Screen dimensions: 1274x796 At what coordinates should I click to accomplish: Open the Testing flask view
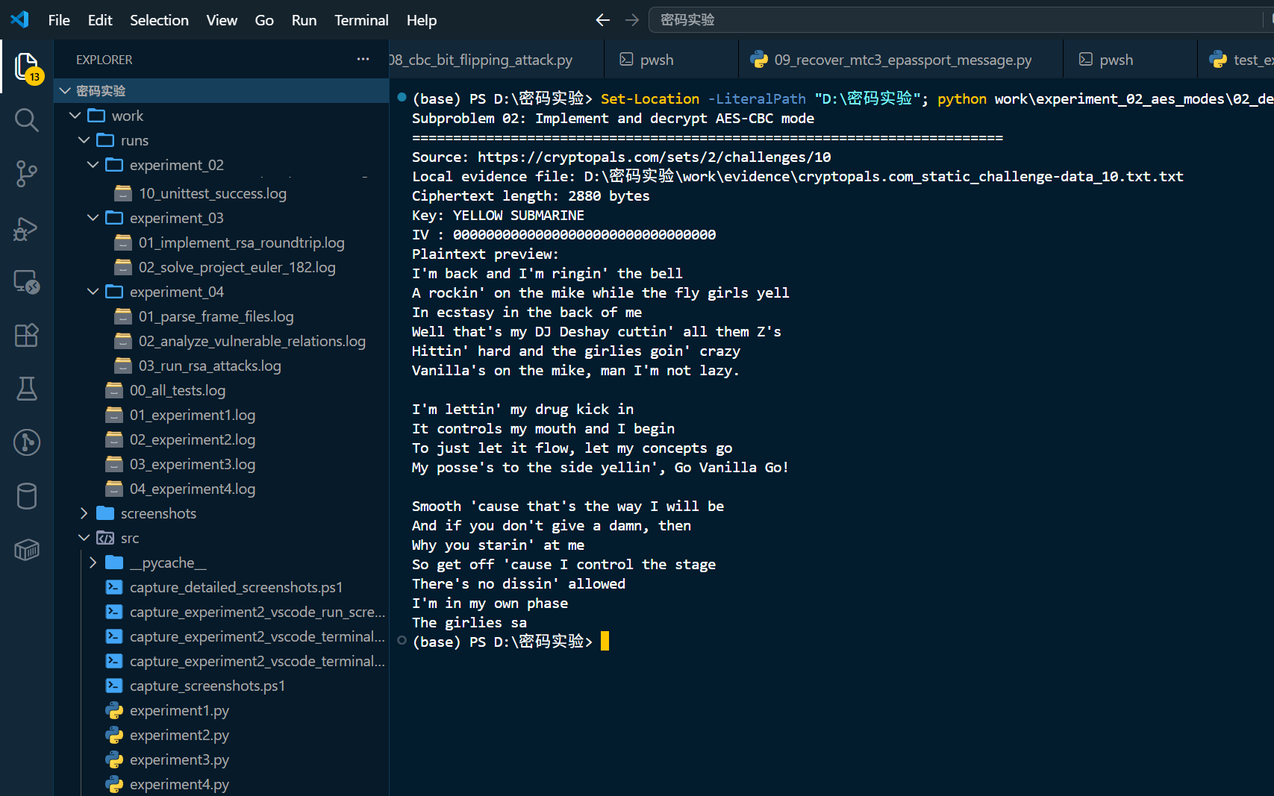[27, 389]
